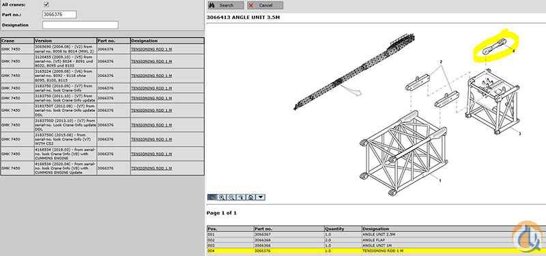This screenshot has width=546, height=256.
Task: Reset diagram view with home icon
Action: pos(250,197)
